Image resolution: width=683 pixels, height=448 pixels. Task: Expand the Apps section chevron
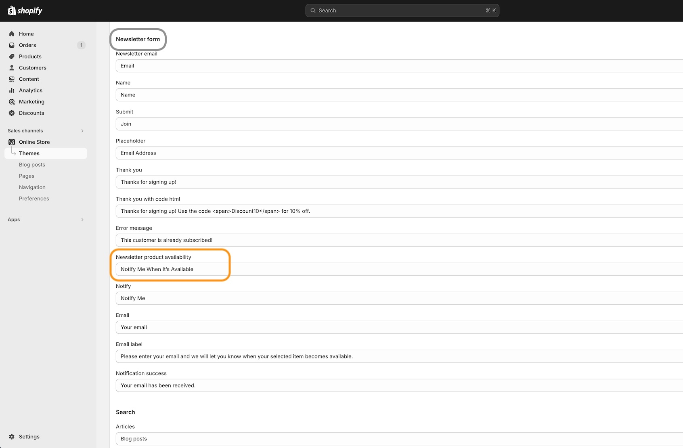82,220
